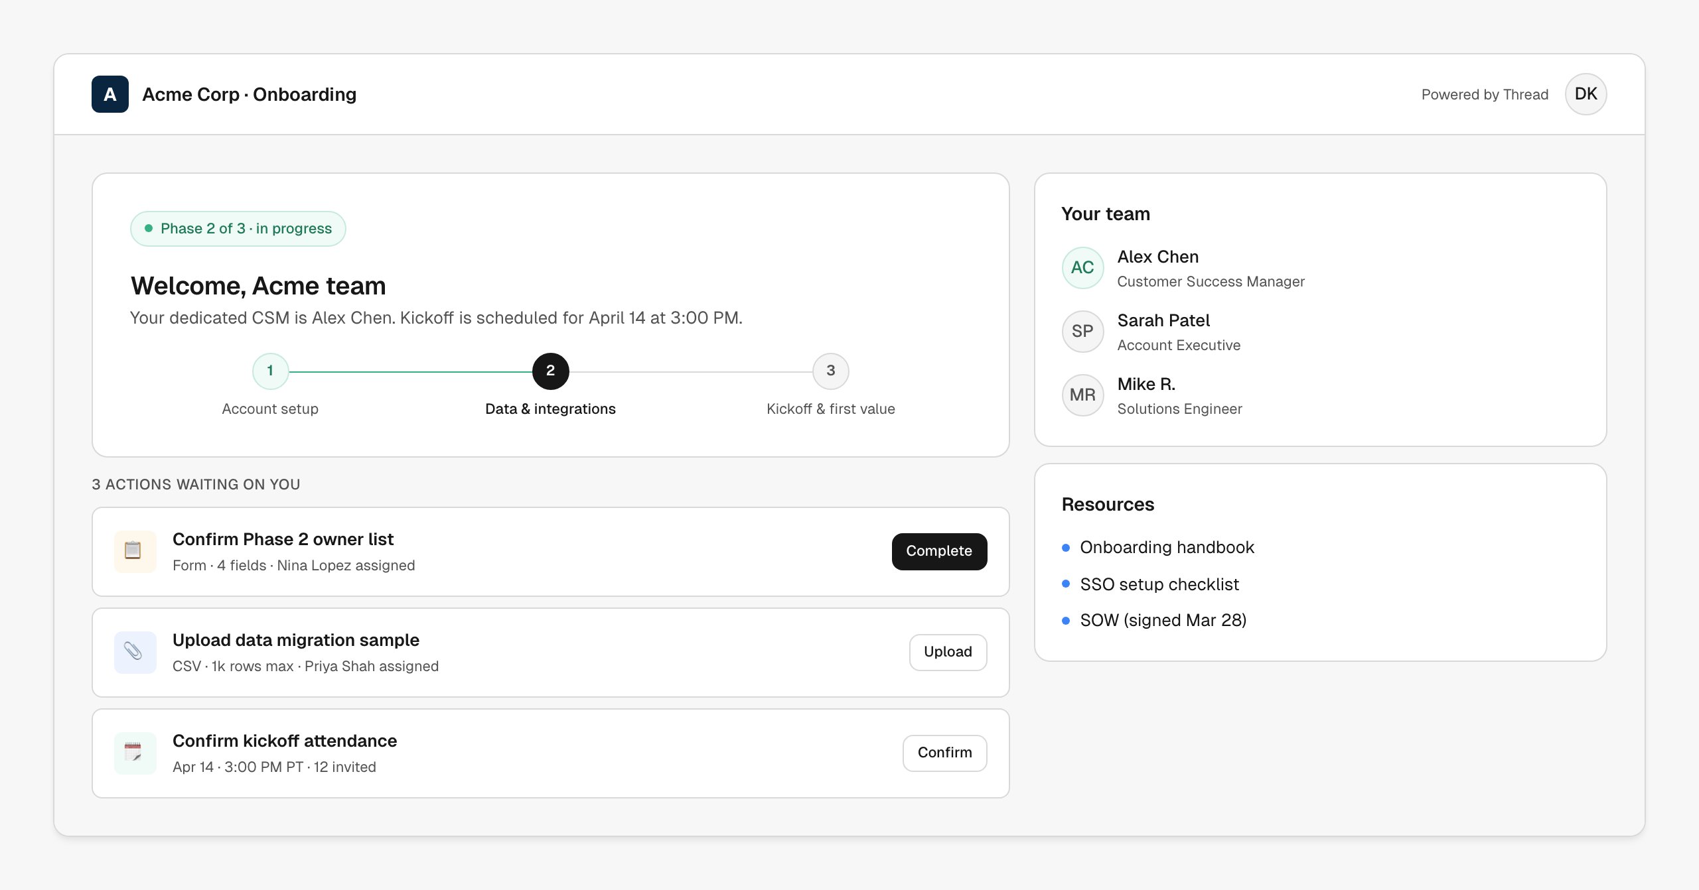Click 'Customer Success Manager' role text

pyautogui.click(x=1211, y=281)
